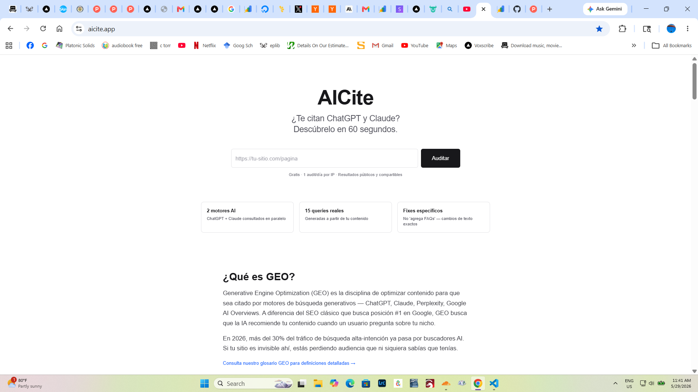Open the Facebook bookmark icon
Viewport: 698px width, 392px height.
point(30,45)
